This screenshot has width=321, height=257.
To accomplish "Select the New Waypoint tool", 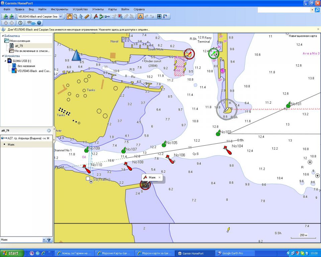I will [x=96, y=16].
